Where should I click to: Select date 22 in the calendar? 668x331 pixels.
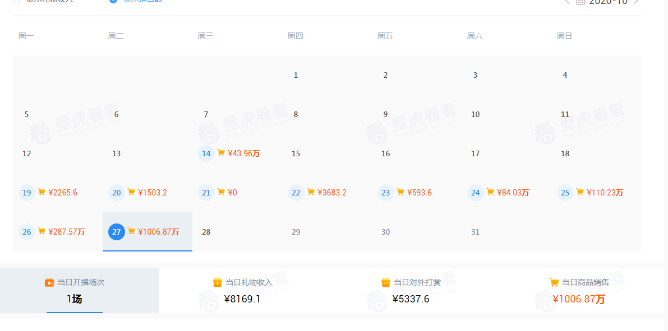coord(296,193)
